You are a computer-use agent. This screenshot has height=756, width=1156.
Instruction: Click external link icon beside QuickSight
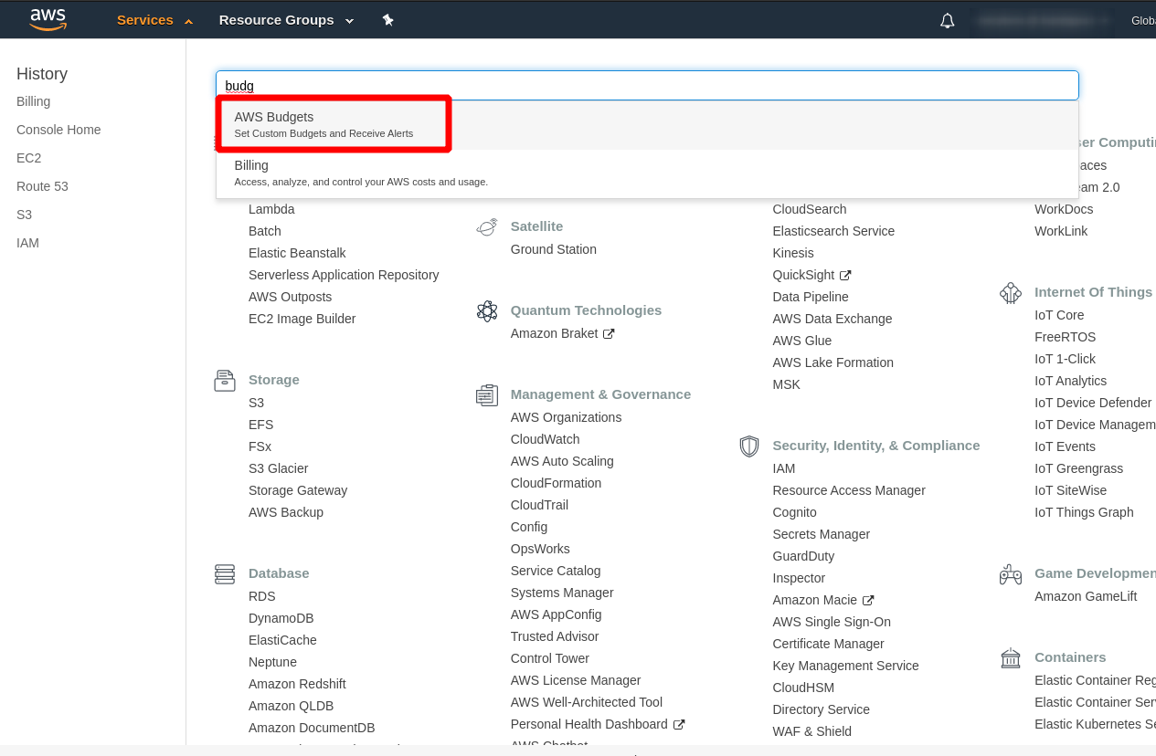845,276
